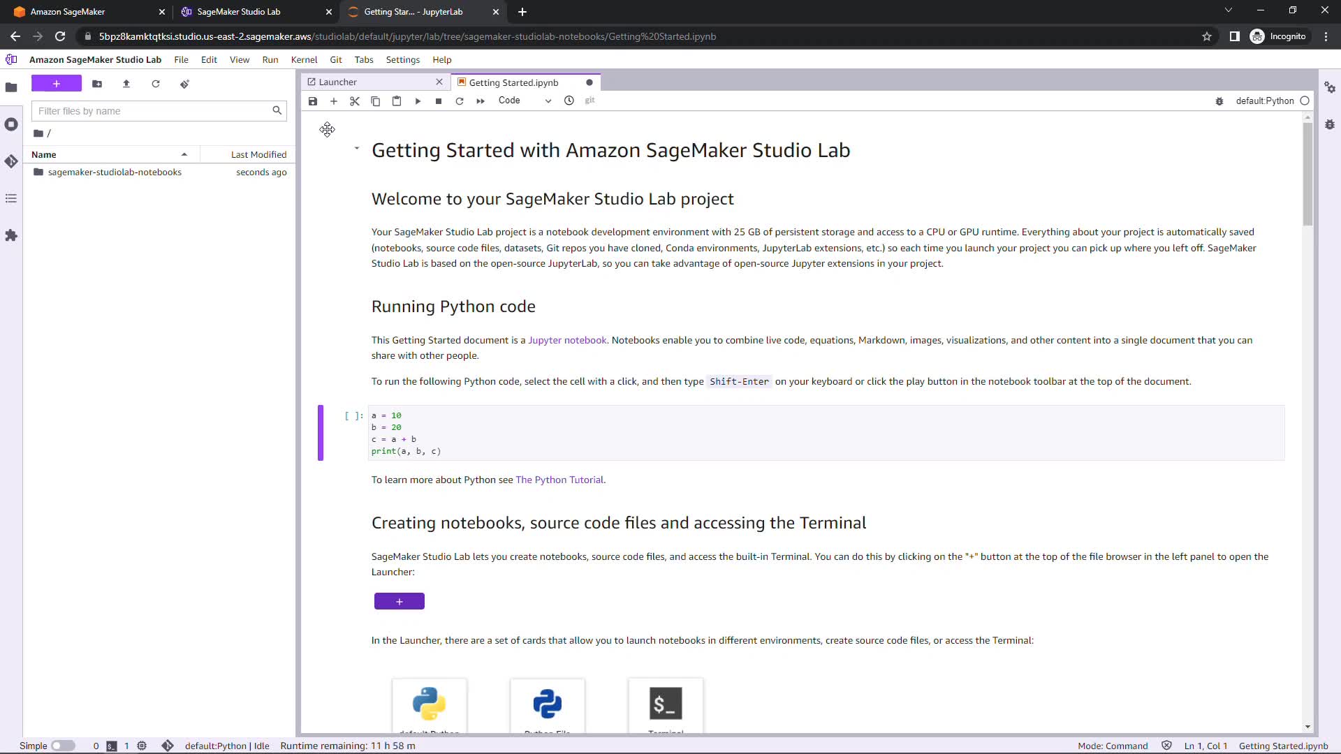Run the selected cell with play button
Viewport: 1341px width, 754px height.
418,101
